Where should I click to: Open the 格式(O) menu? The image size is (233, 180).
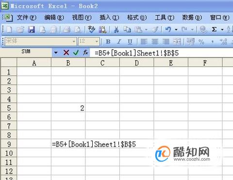137,17
